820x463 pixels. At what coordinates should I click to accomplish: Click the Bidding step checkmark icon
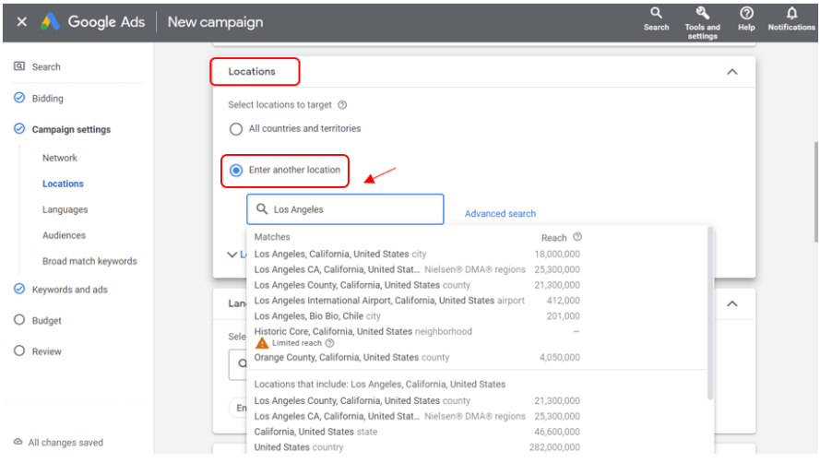19,98
